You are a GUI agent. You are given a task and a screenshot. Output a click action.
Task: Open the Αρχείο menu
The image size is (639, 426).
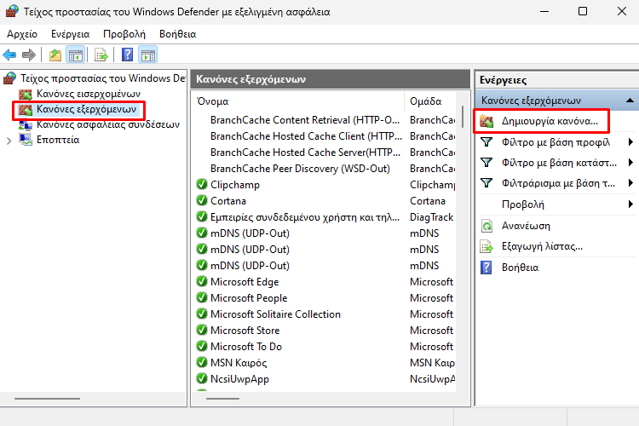click(22, 34)
